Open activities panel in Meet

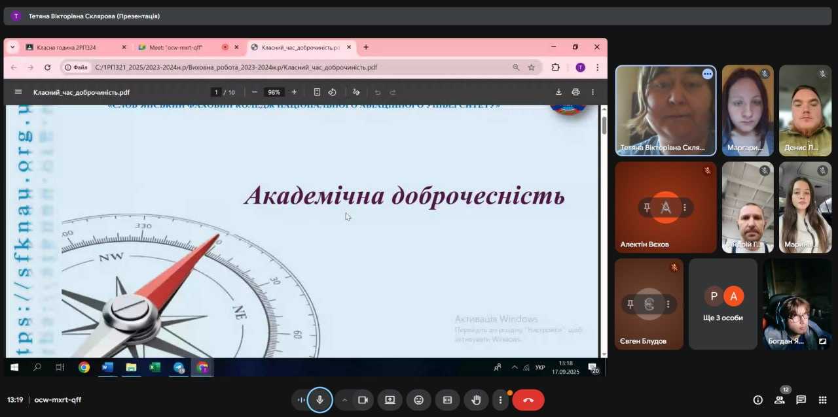[822, 400]
